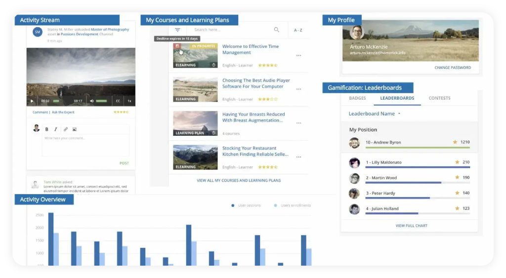Expand the Leaderboard Name dropdown
This screenshot has height=278, width=506.
(375, 114)
